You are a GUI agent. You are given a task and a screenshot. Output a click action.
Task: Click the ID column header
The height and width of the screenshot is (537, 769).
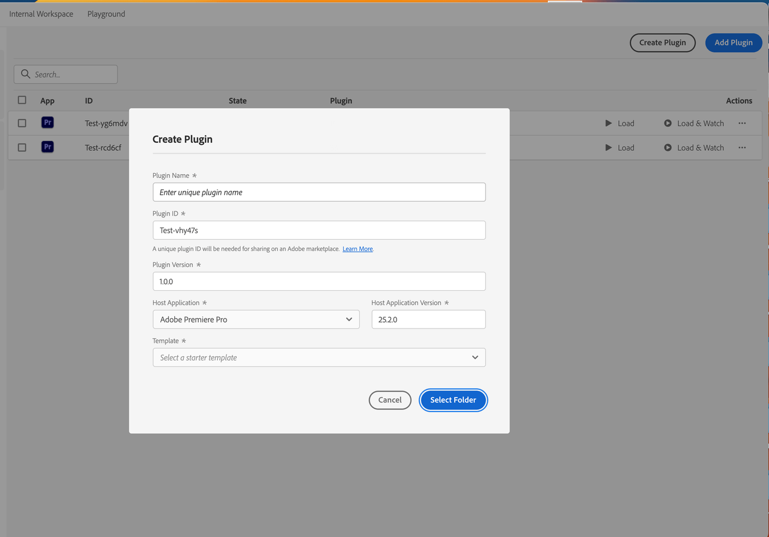coord(89,101)
